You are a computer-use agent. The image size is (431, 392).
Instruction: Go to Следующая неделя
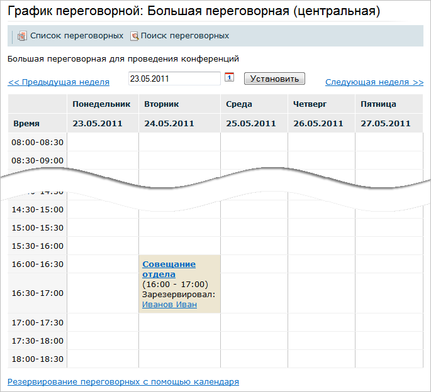click(x=374, y=82)
